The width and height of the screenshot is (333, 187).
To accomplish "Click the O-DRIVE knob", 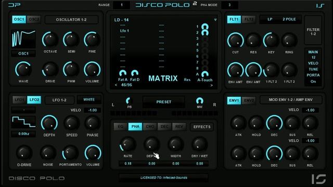I will [24, 153].
